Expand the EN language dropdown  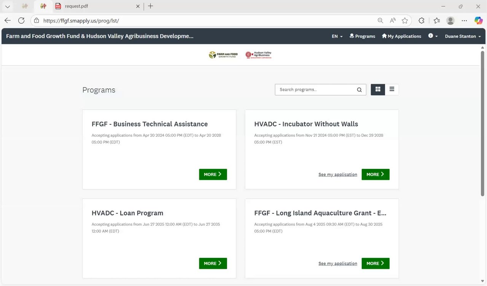[337, 36]
